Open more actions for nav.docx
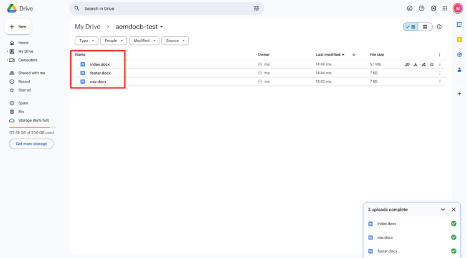Image resolution: width=467 pixels, height=258 pixels. [x=440, y=81]
